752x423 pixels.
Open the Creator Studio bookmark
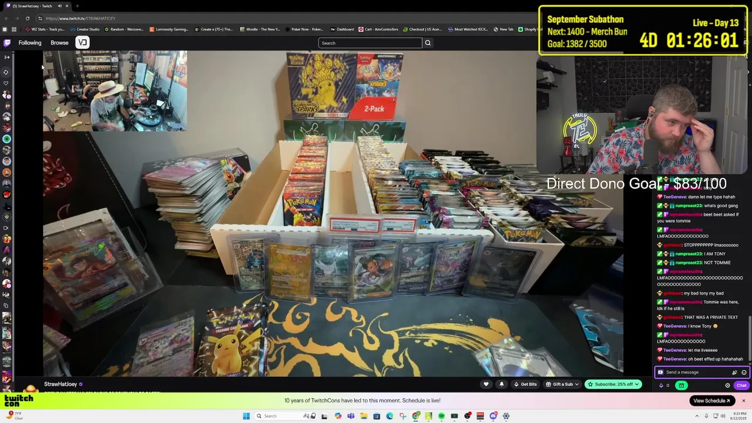click(85, 29)
